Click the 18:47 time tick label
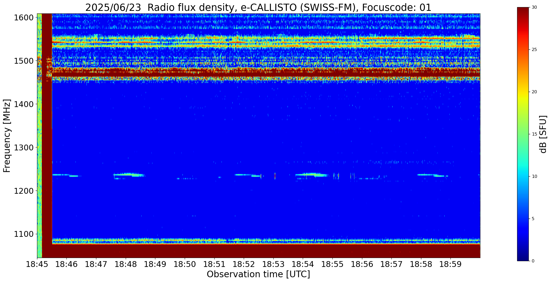This screenshot has height=282, width=551. point(96,264)
